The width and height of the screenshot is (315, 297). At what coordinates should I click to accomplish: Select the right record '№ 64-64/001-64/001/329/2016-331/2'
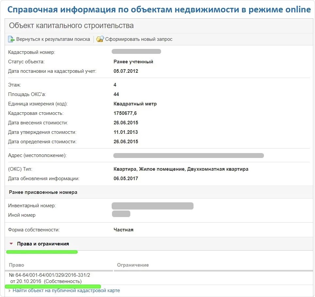pyautogui.click(x=50, y=275)
